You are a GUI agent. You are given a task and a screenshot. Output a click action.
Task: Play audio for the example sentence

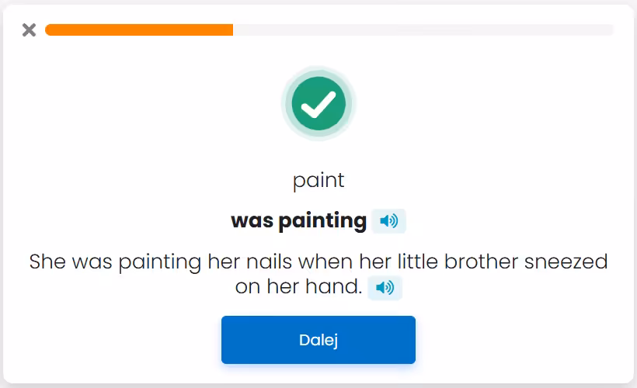point(385,288)
